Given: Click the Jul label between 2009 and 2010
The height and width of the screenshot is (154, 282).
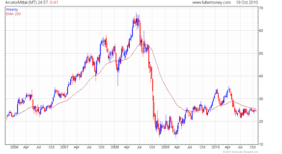Looking at the screenshot, I should pos(189,147).
